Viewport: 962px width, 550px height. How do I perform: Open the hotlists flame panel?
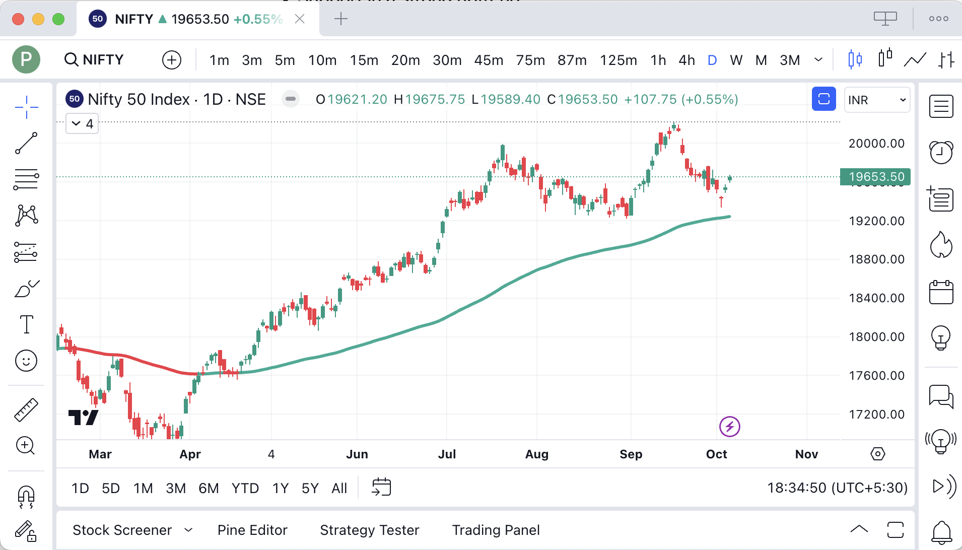point(941,245)
